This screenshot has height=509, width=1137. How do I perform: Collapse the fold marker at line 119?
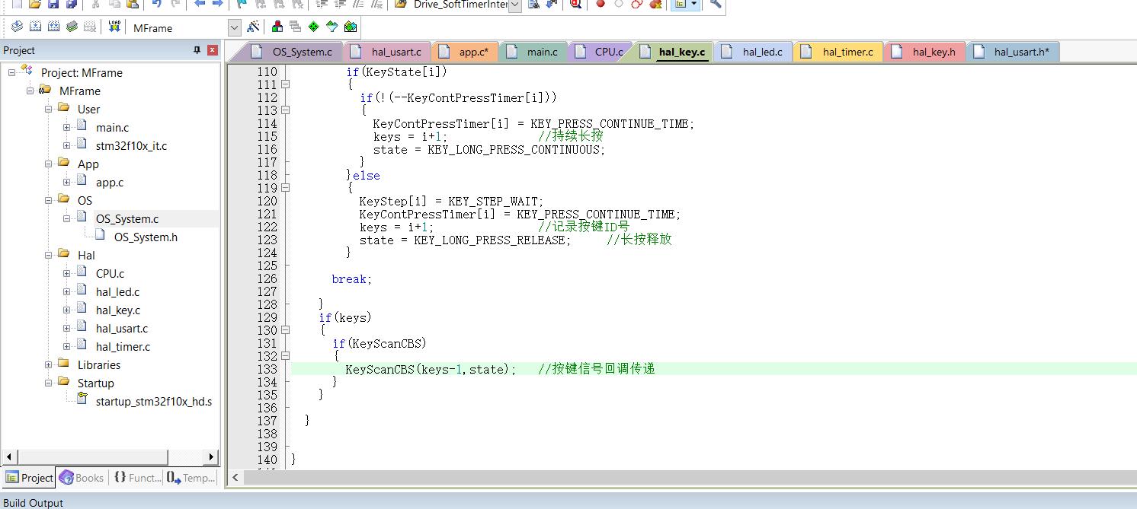point(285,188)
